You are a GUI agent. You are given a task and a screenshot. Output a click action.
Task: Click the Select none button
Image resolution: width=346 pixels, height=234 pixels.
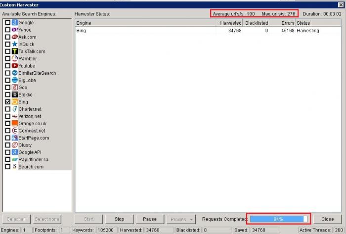[47, 219]
